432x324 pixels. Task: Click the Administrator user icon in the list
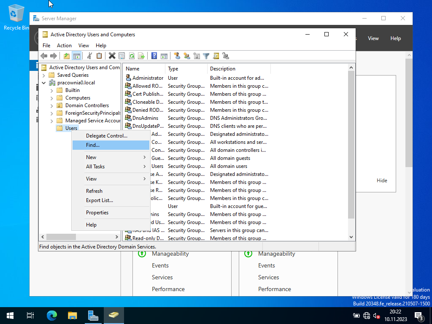128,78
